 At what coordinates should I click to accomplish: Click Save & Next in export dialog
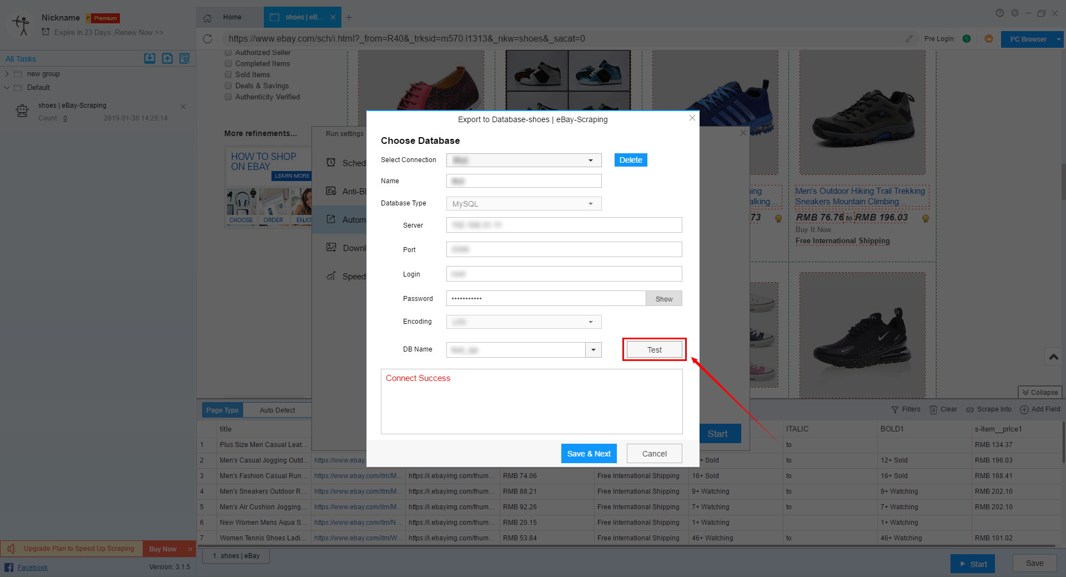(589, 454)
